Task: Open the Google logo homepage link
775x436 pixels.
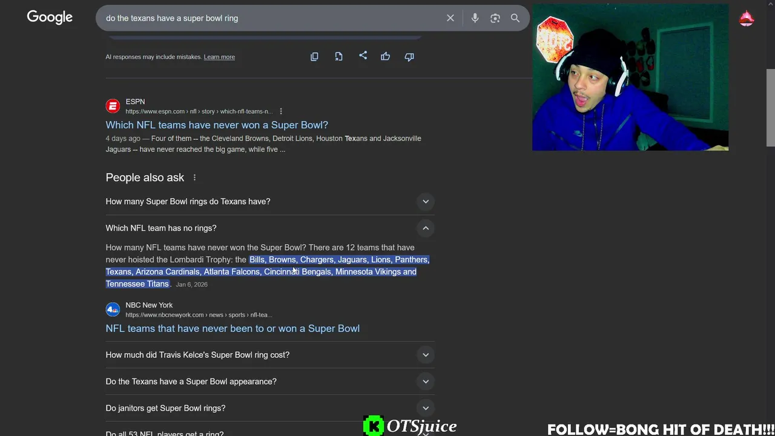Action: point(50,18)
